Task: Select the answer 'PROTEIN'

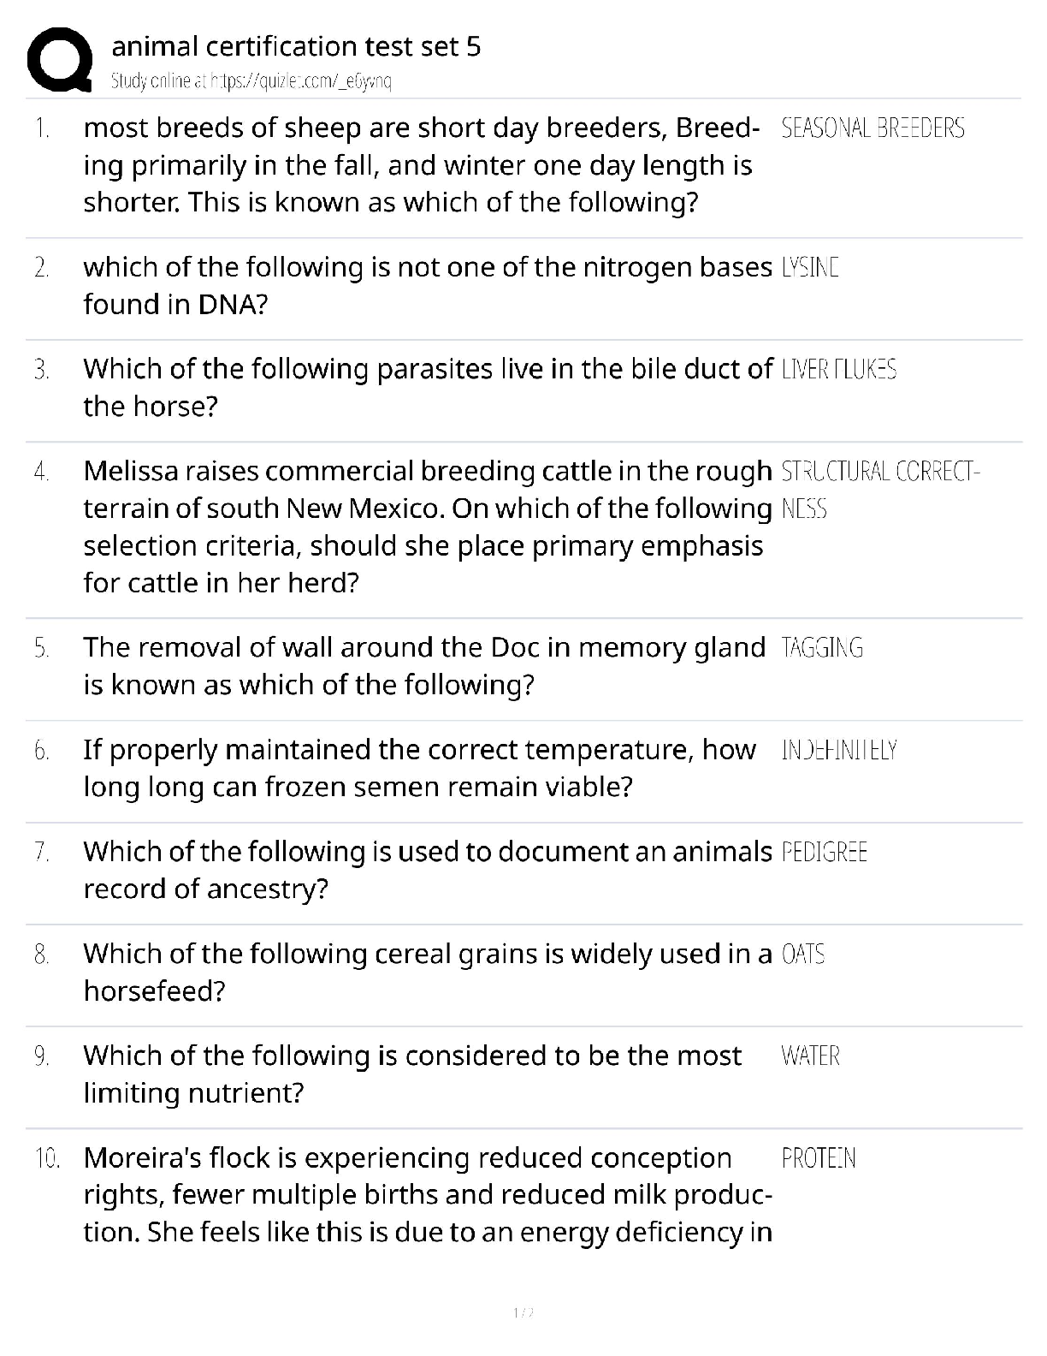Action: (818, 1158)
